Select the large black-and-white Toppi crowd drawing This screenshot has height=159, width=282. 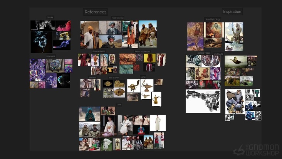203,101
